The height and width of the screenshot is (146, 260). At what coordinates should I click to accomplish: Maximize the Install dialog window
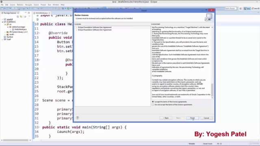206,10
